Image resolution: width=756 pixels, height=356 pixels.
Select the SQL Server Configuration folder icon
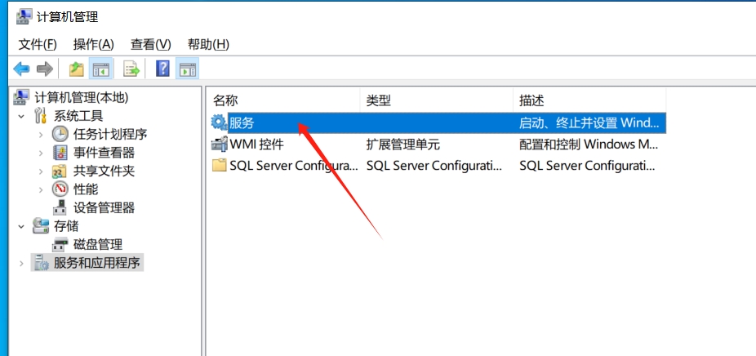(220, 166)
